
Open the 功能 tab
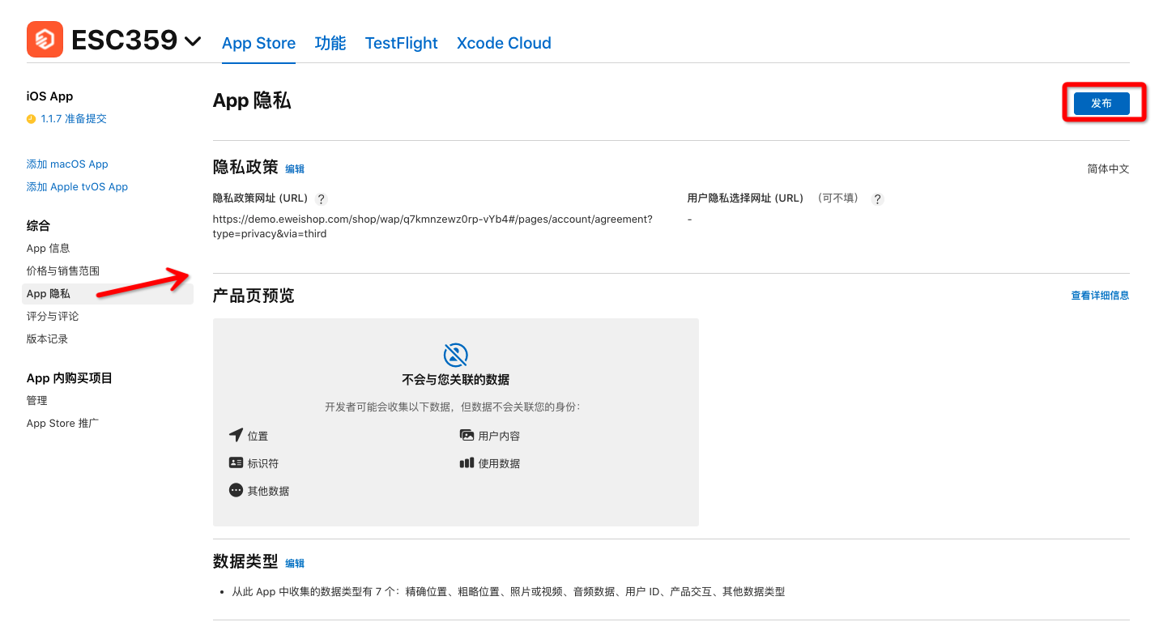tap(330, 43)
